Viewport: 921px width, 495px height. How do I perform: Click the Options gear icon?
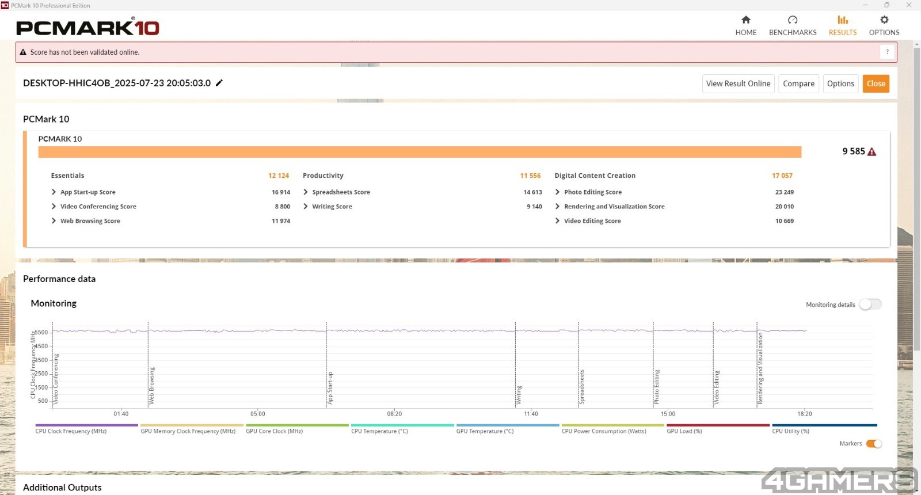(884, 20)
